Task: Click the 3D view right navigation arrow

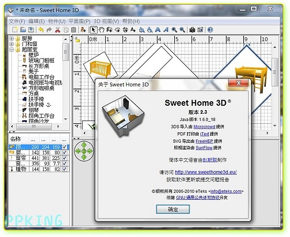Action: 90,151
